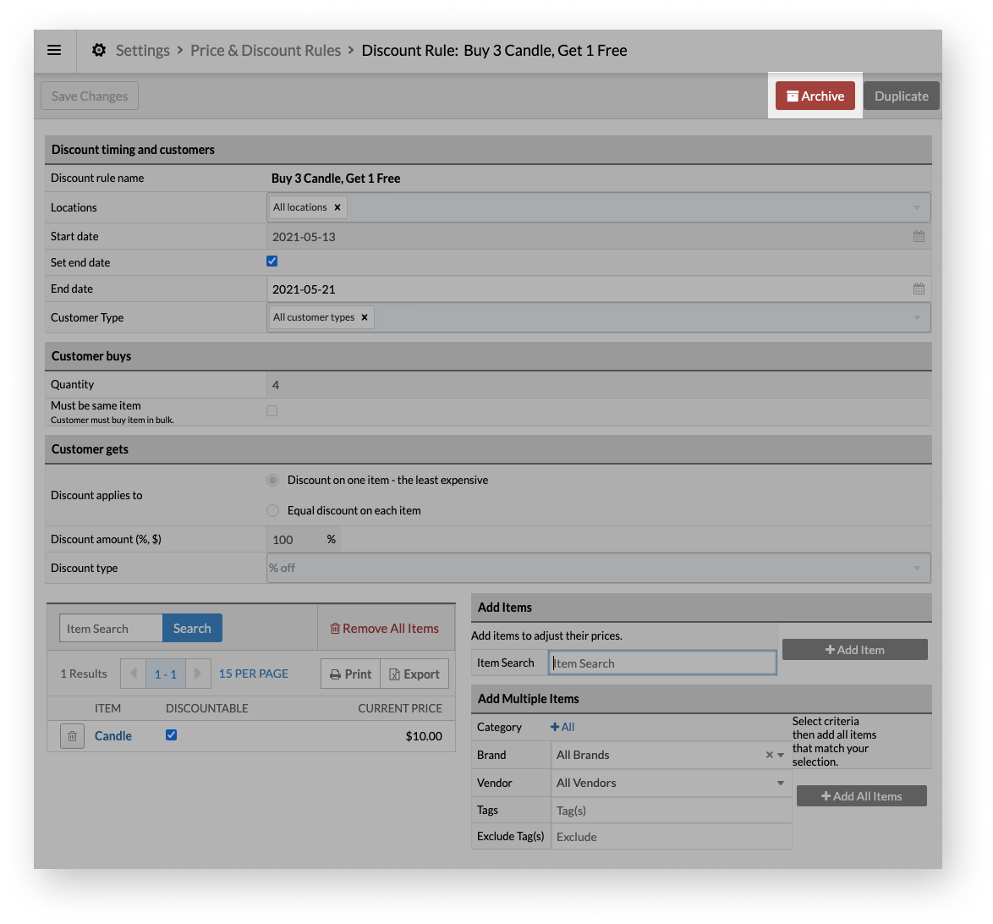The height and width of the screenshot is (924, 993).
Task: Click the $10.00 current price
Action: 424,736
